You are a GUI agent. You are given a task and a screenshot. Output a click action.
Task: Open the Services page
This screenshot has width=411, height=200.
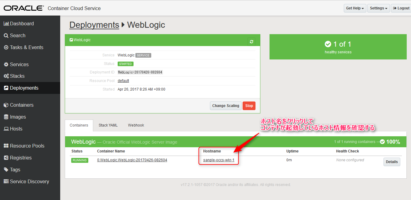pos(30,64)
